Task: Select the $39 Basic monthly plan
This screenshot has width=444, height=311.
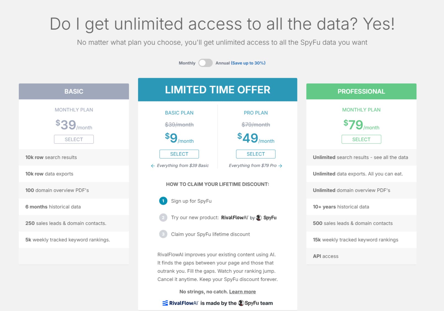Action: coord(74,139)
